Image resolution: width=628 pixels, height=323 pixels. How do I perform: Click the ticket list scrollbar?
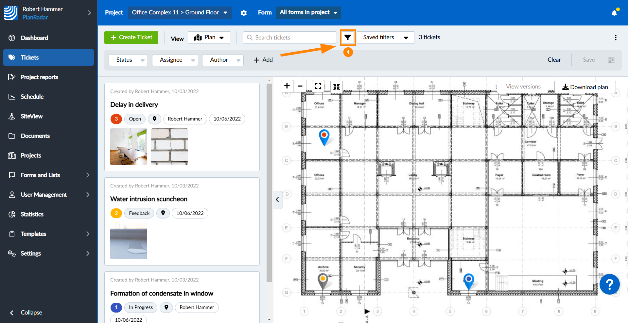coord(270,183)
